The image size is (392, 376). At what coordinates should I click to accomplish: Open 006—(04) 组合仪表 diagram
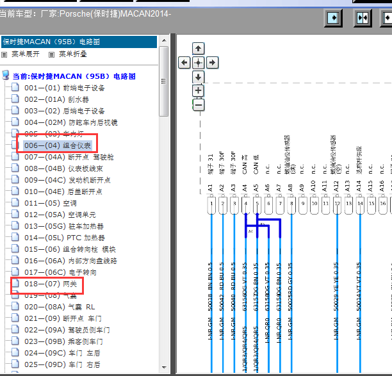pos(58,145)
